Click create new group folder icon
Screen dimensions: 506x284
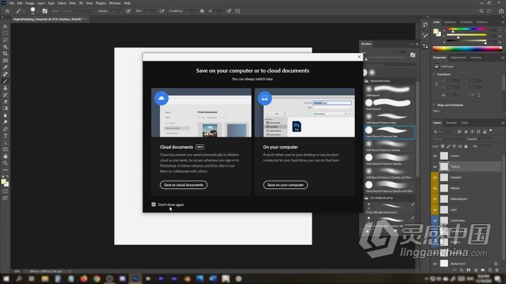pos(483,270)
